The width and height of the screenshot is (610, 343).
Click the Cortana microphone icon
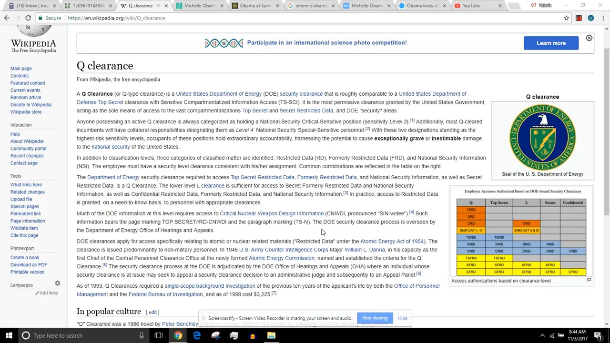[141, 335]
